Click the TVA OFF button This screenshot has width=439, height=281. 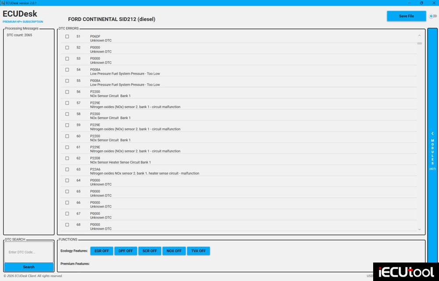click(x=198, y=251)
